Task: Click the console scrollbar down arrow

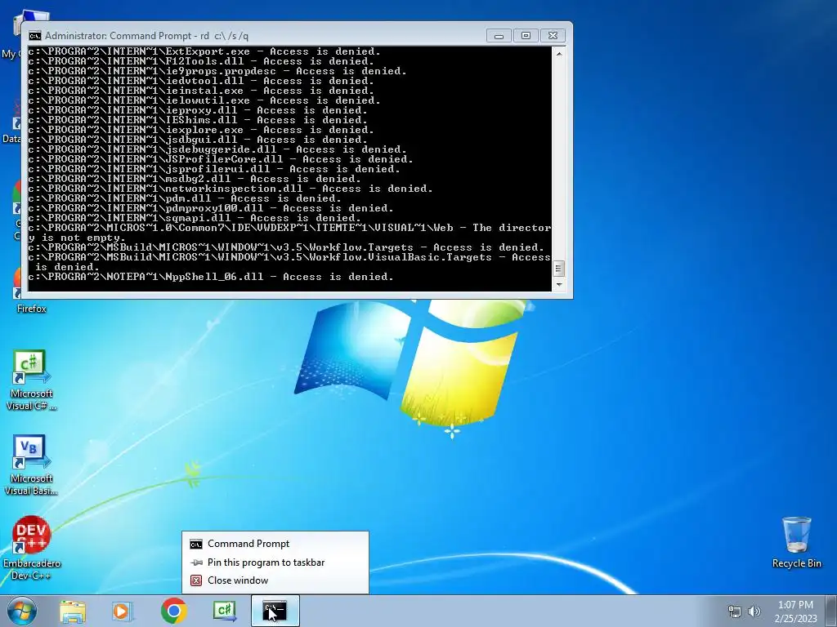Action: [x=558, y=285]
